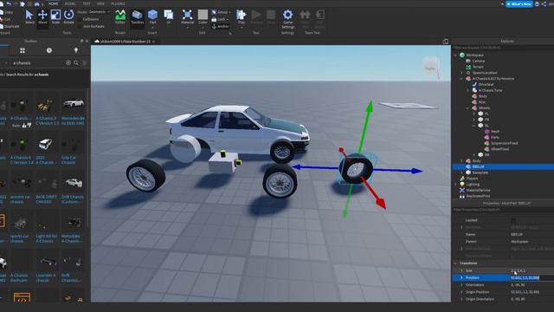Select MaterialService in Explorer
This screenshot has height=312, width=554.
[x=474, y=191]
